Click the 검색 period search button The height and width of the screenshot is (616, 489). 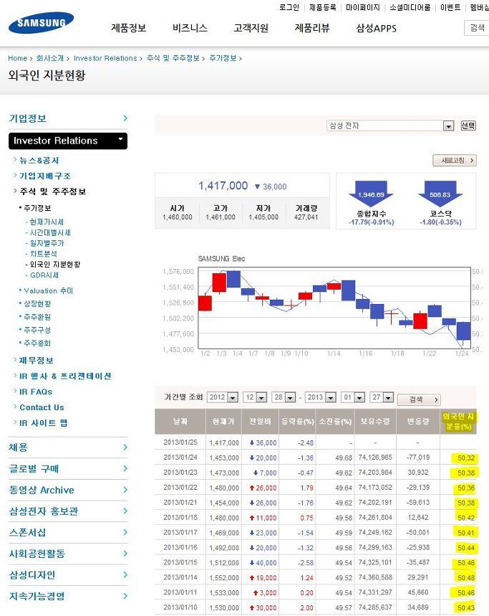coord(420,399)
